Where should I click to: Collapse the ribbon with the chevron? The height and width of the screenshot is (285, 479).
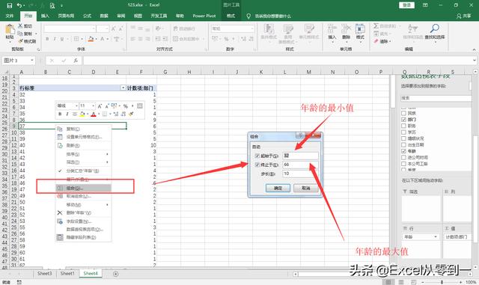tap(474, 49)
